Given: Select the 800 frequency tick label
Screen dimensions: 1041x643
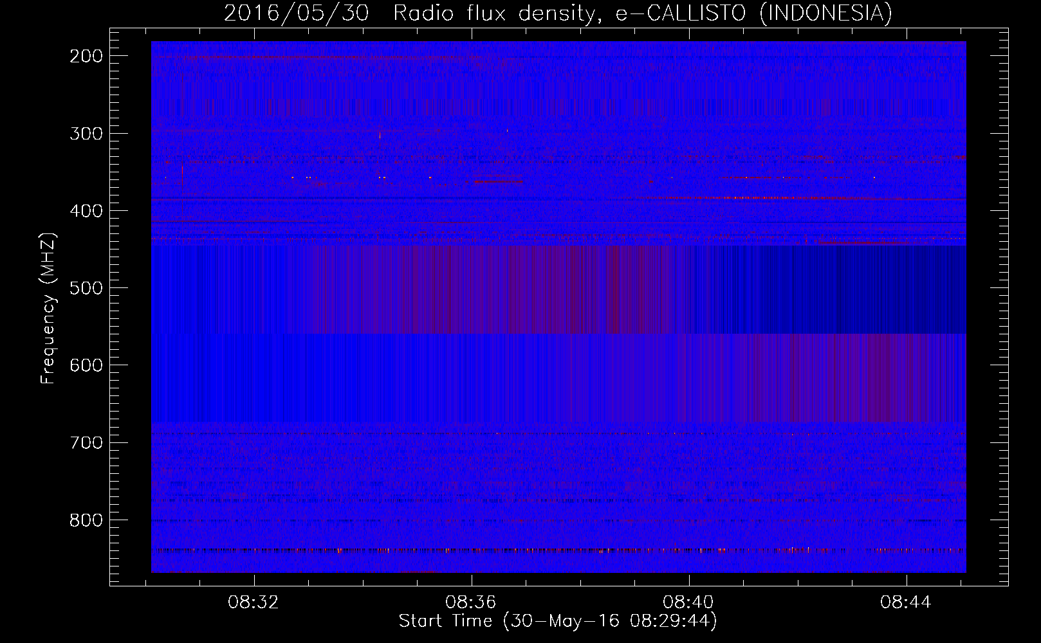Looking at the screenshot, I should (86, 520).
